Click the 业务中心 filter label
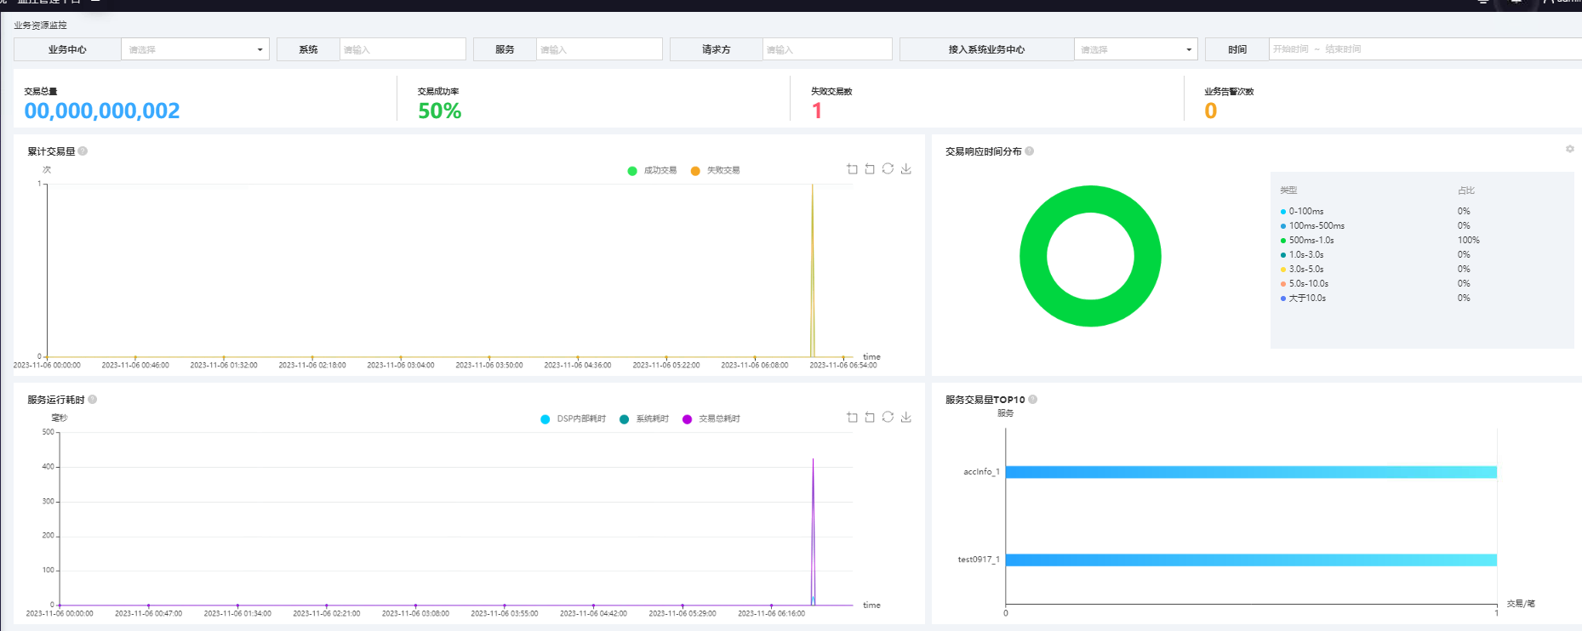Image resolution: width=1582 pixels, height=631 pixels. pyautogui.click(x=67, y=49)
